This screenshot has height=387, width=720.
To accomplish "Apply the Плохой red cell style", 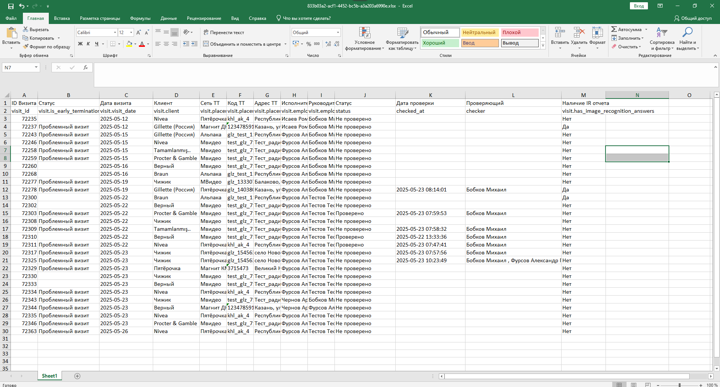I will pos(520,33).
